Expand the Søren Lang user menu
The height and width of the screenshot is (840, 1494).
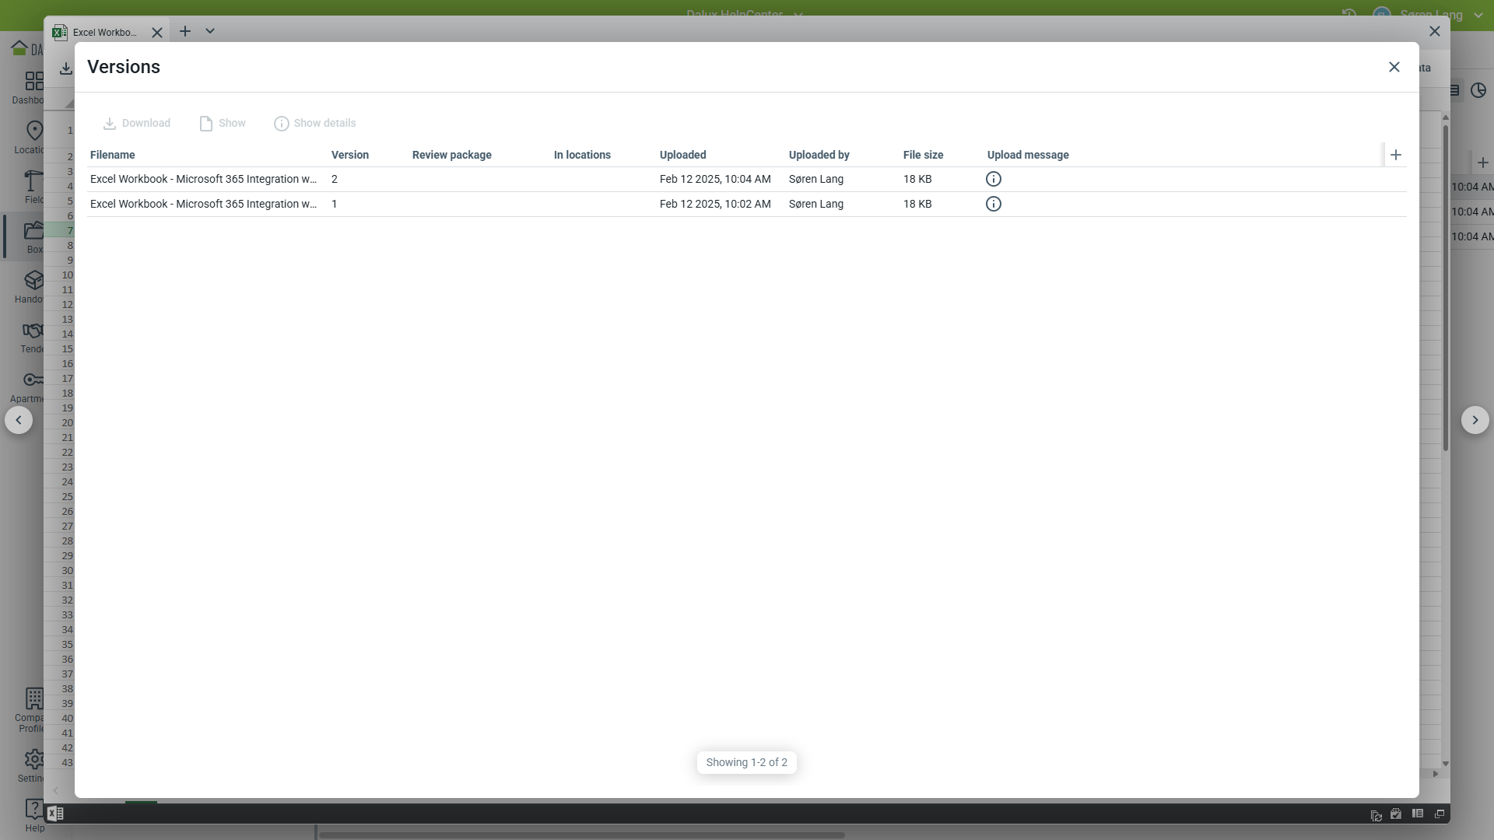1478,15
